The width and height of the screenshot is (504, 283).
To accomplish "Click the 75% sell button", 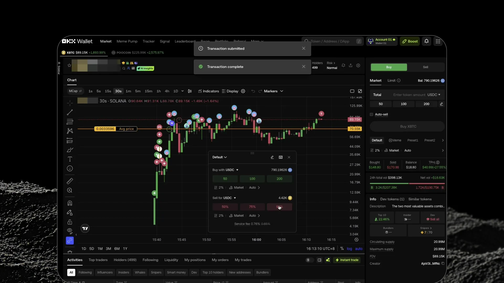I will point(252,207).
